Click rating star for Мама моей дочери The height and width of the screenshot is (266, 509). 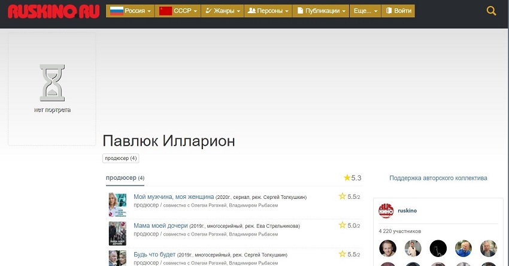[x=342, y=225]
